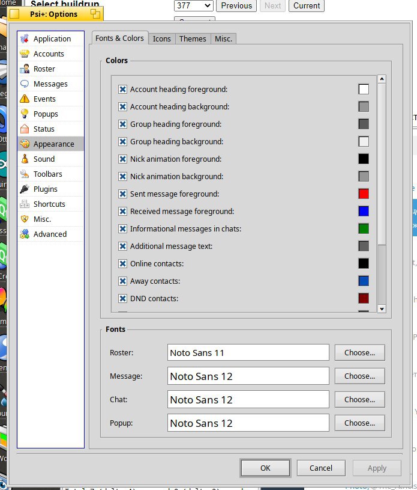Select the Appearance palette icon

point(25,144)
